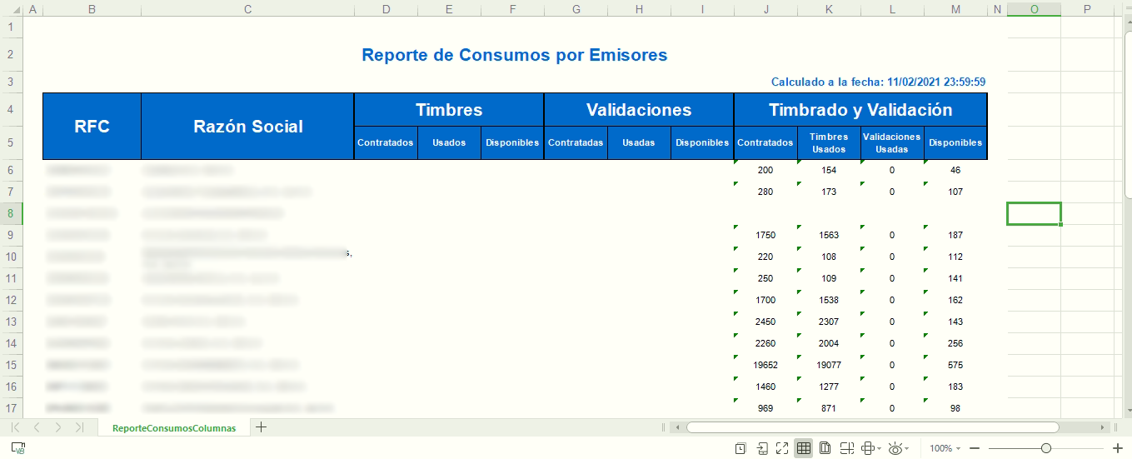1132x459 pixels.
Task: Click the select-all corner of the grid
Action: click(x=11, y=9)
